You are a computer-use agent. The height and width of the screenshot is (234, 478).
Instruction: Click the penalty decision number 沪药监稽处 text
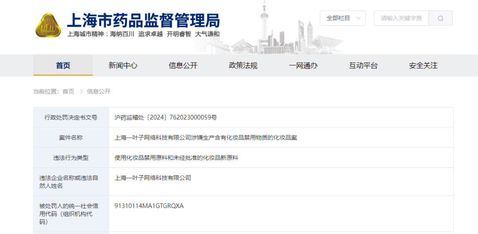[x=166, y=117]
